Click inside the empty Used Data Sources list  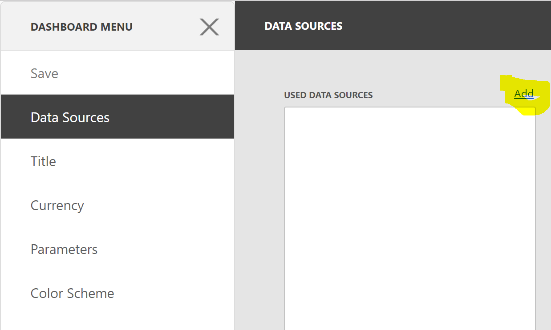point(409,218)
